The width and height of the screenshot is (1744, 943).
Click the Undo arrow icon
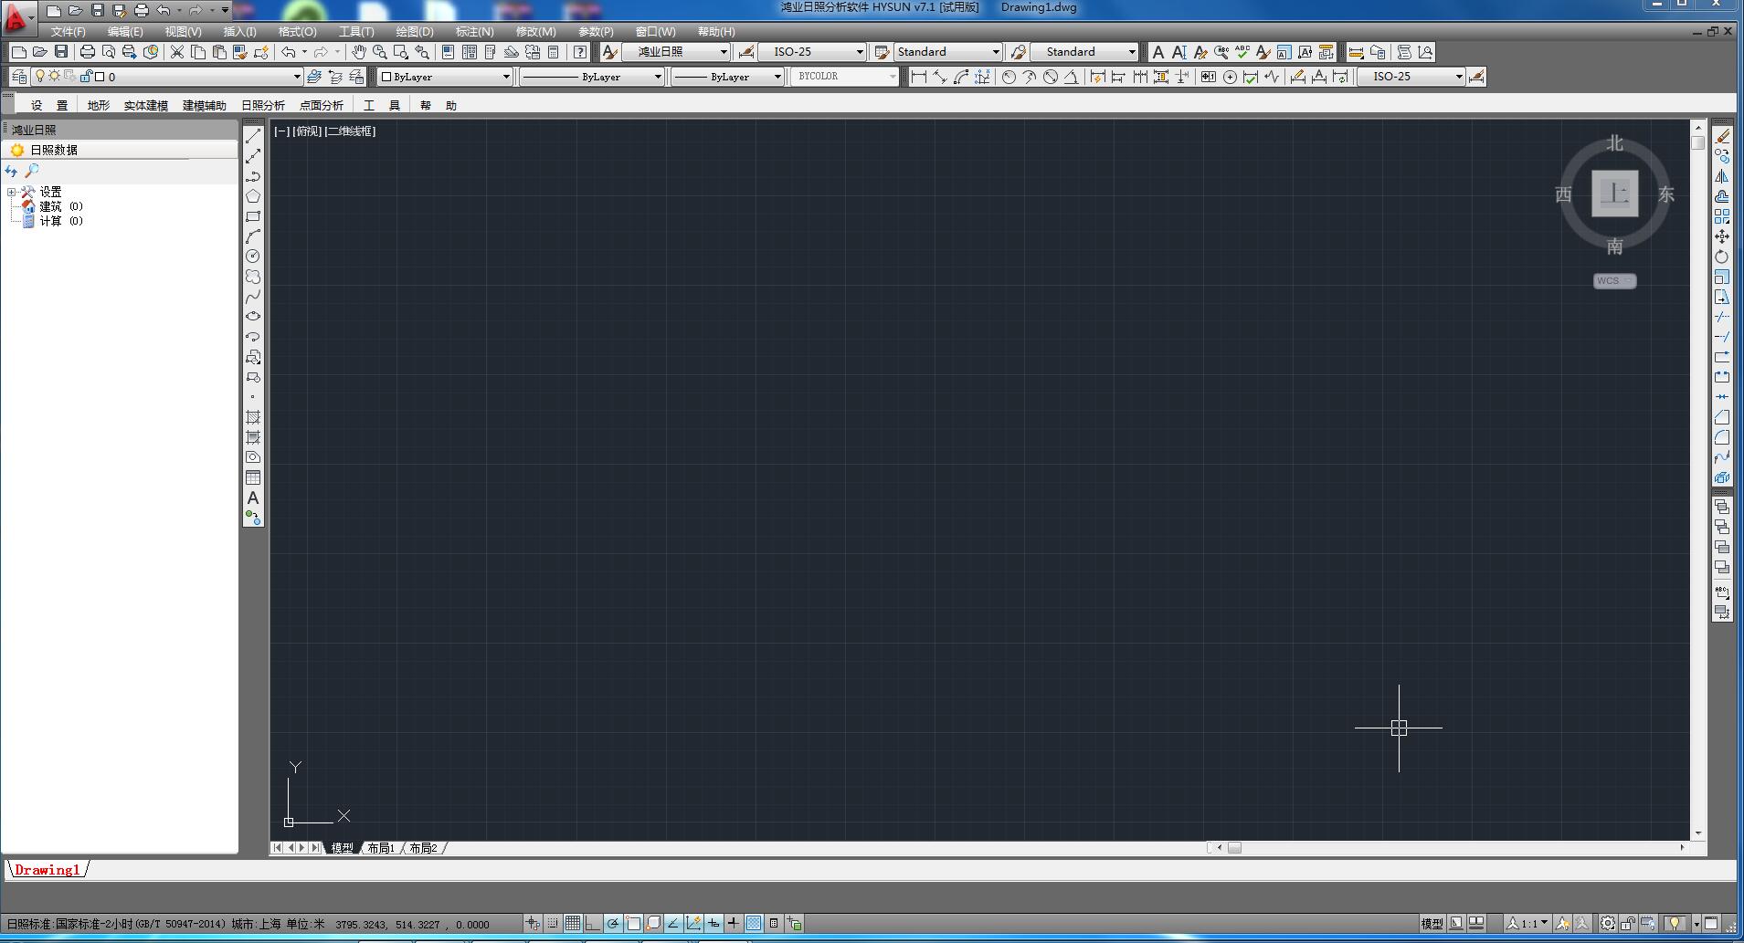(289, 52)
